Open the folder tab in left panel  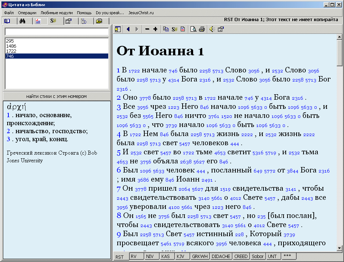coord(99,21)
